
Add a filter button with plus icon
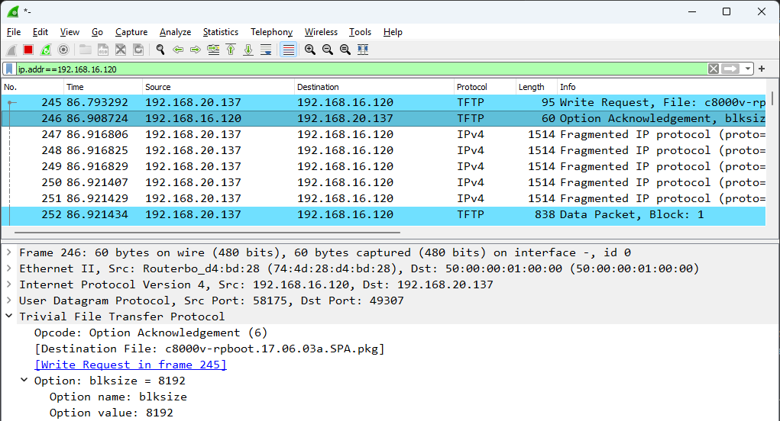[762, 69]
